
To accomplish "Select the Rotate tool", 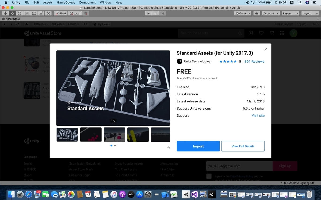I will [x=20, y=13].
